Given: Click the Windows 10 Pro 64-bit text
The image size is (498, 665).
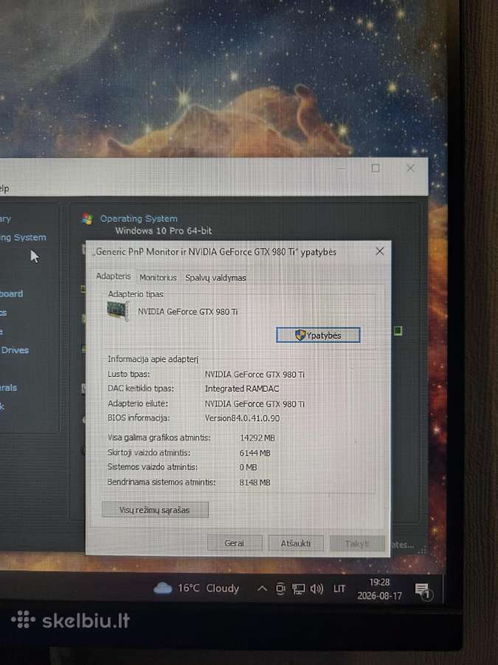Looking at the screenshot, I should pos(164,231).
